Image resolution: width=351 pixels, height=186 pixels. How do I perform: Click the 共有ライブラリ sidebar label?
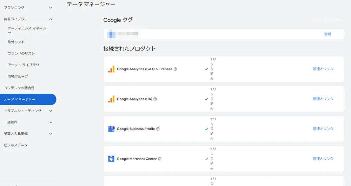[16, 19]
